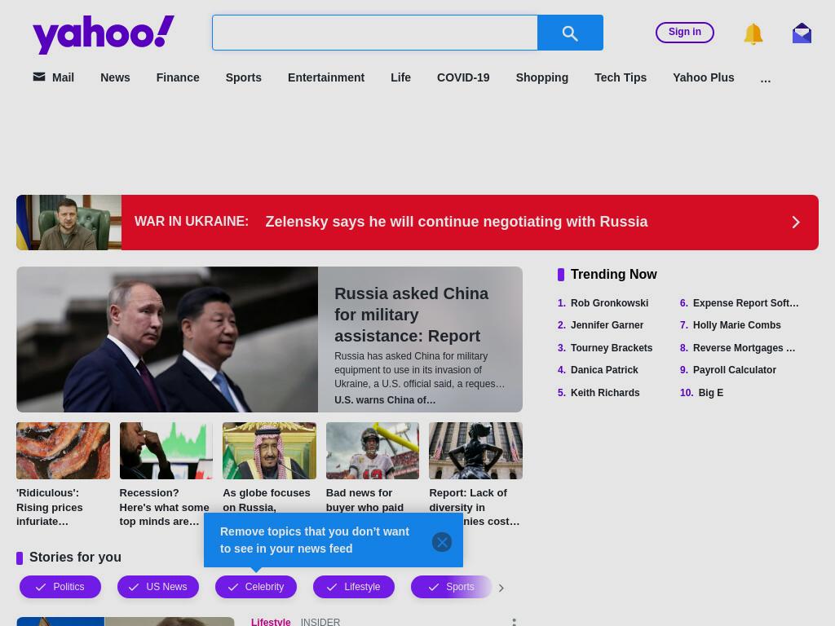The width and height of the screenshot is (835, 626).
Task: Focus the Yahoo search input field
Action: pyautogui.click(x=375, y=33)
